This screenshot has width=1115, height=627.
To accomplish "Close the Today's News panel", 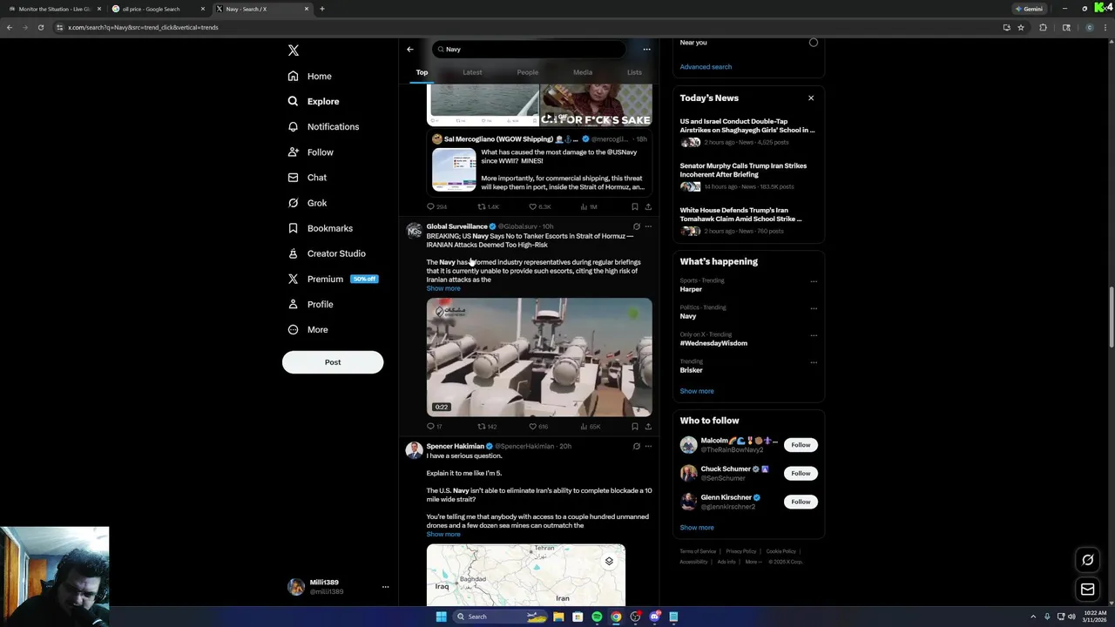I will [811, 98].
